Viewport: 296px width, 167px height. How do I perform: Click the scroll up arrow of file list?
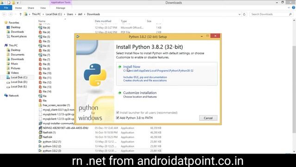[x=294, y=20]
